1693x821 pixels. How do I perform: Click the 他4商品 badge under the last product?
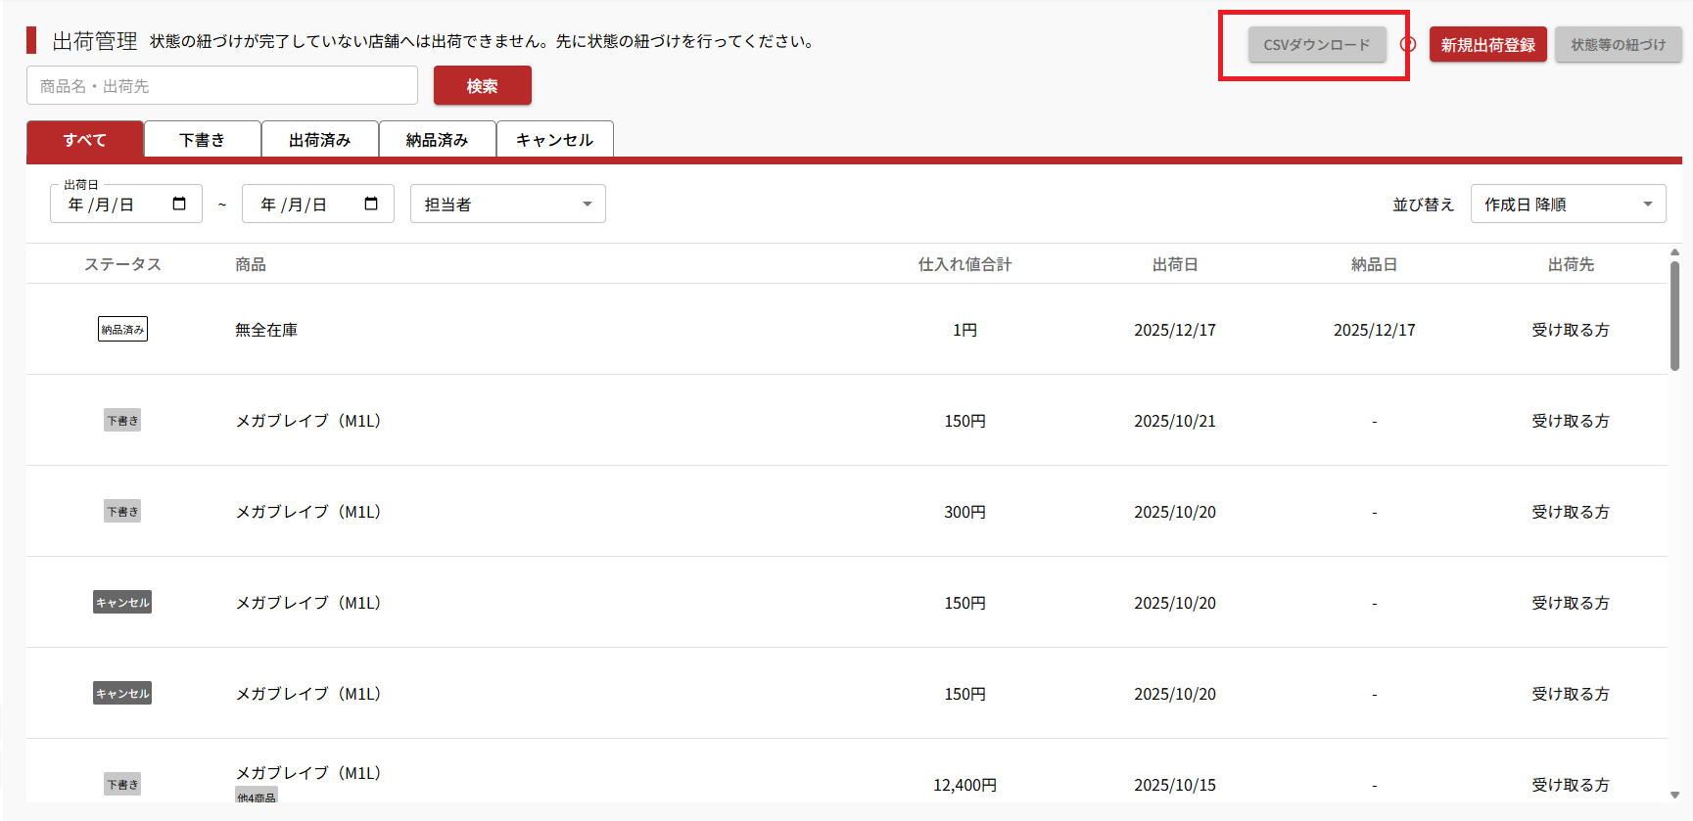[x=257, y=797]
